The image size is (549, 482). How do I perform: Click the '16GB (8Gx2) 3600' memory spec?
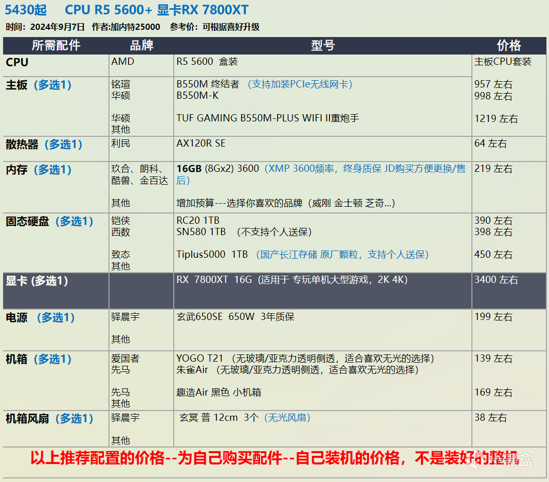tap(218, 169)
